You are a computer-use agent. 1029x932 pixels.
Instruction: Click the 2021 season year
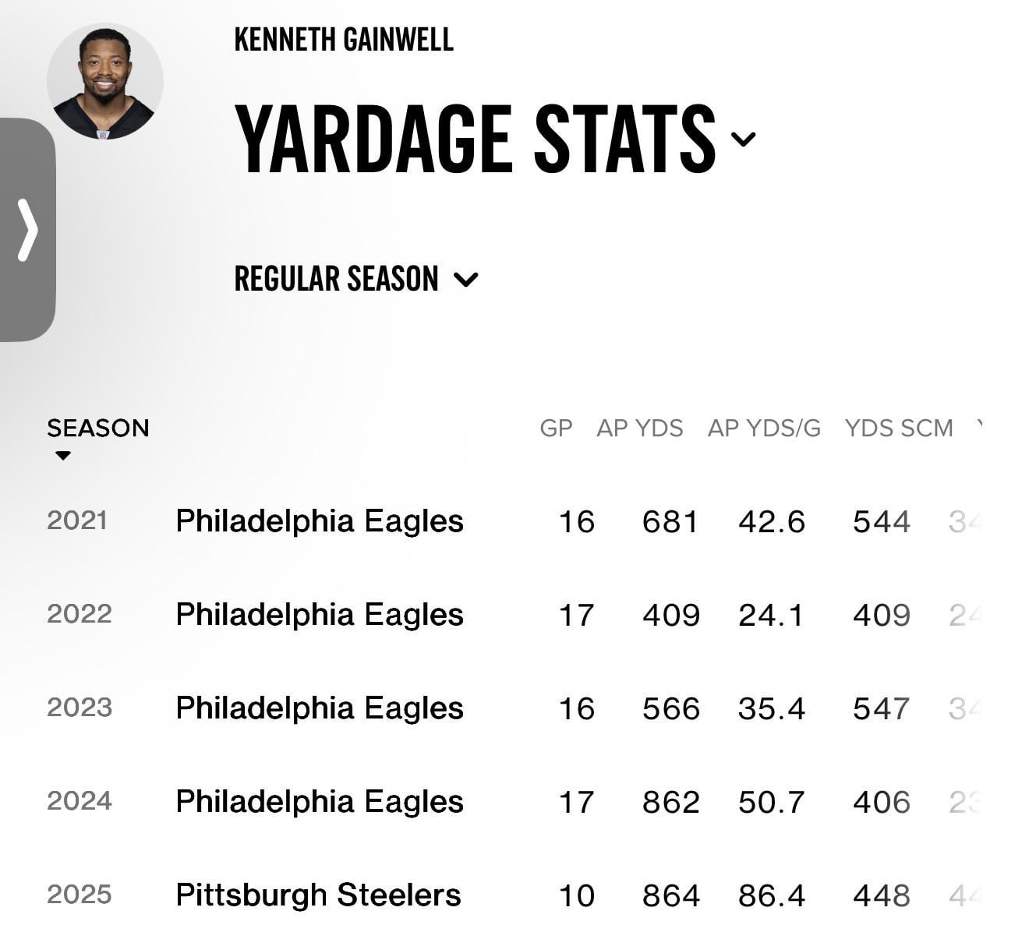click(77, 521)
